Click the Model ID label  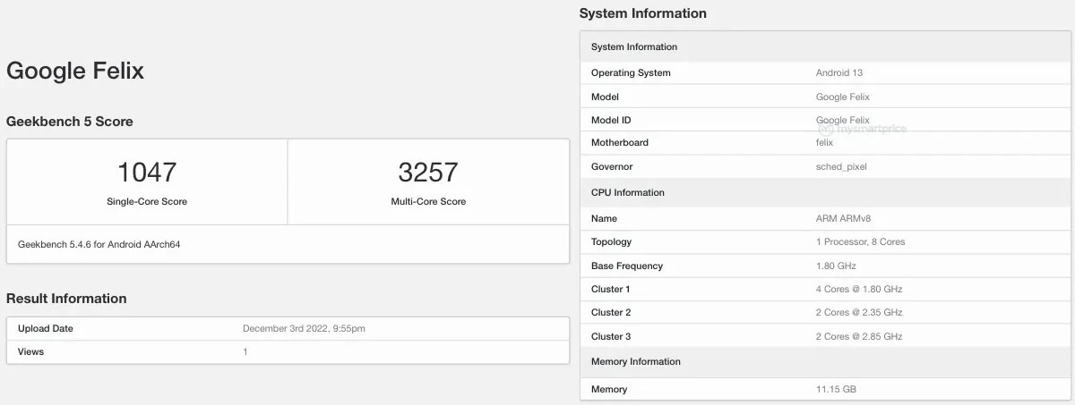[611, 120]
